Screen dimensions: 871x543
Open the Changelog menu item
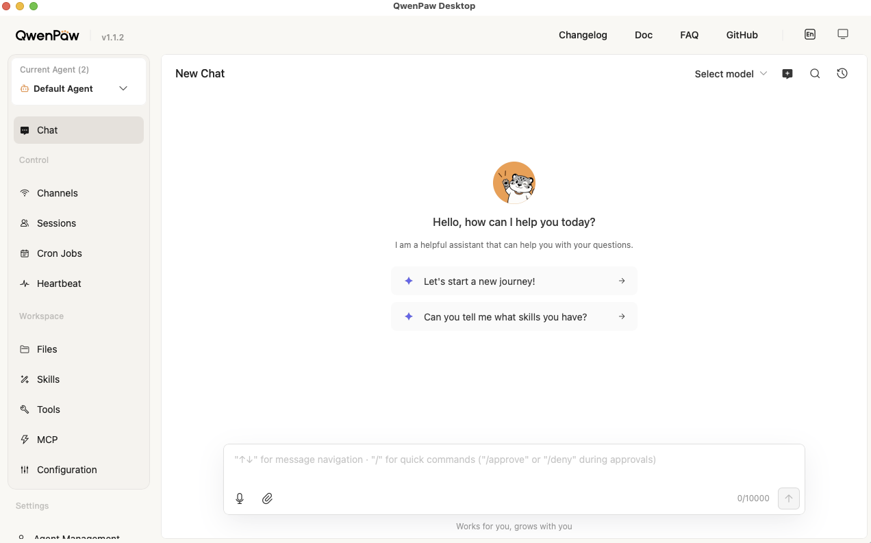click(x=583, y=35)
